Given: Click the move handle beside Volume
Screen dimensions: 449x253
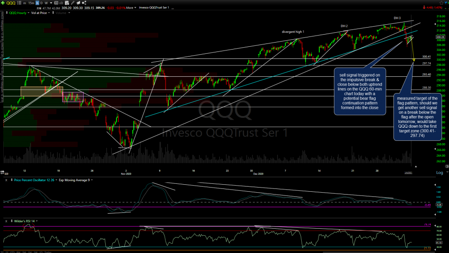Looking at the screenshot, I should tap(53, 13).
